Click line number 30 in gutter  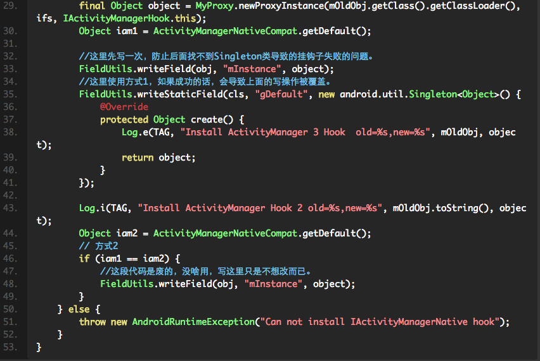point(10,31)
